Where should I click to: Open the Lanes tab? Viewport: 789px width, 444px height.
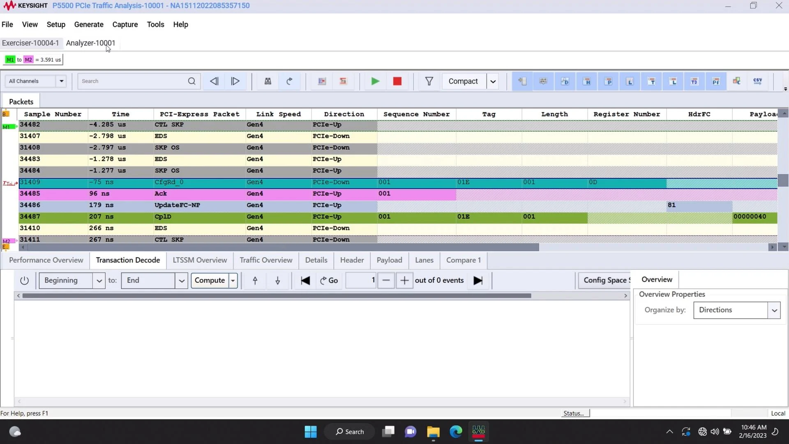pyautogui.click(x=424, y=260)
